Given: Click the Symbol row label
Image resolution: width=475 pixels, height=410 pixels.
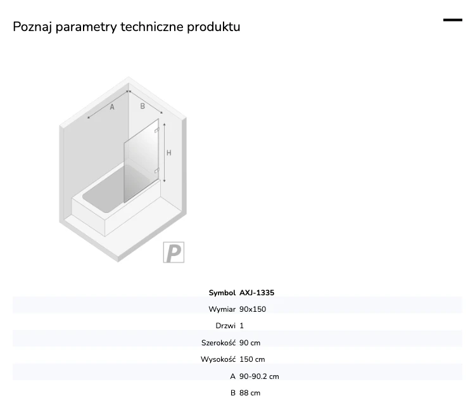Looking at the screenshot, I should tap(222, 293).
